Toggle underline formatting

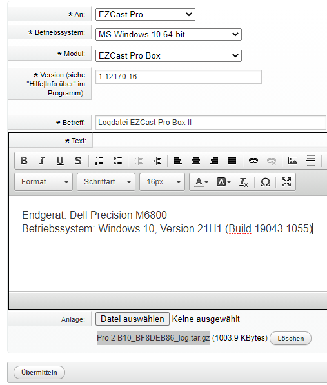click(60, 161)
